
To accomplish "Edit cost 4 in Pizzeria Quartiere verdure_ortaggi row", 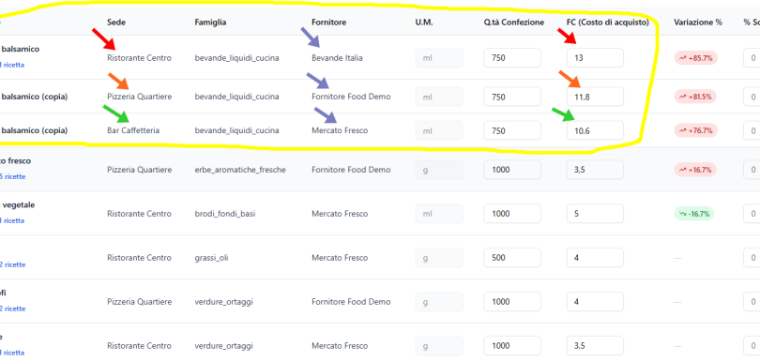I will (595, 302).
